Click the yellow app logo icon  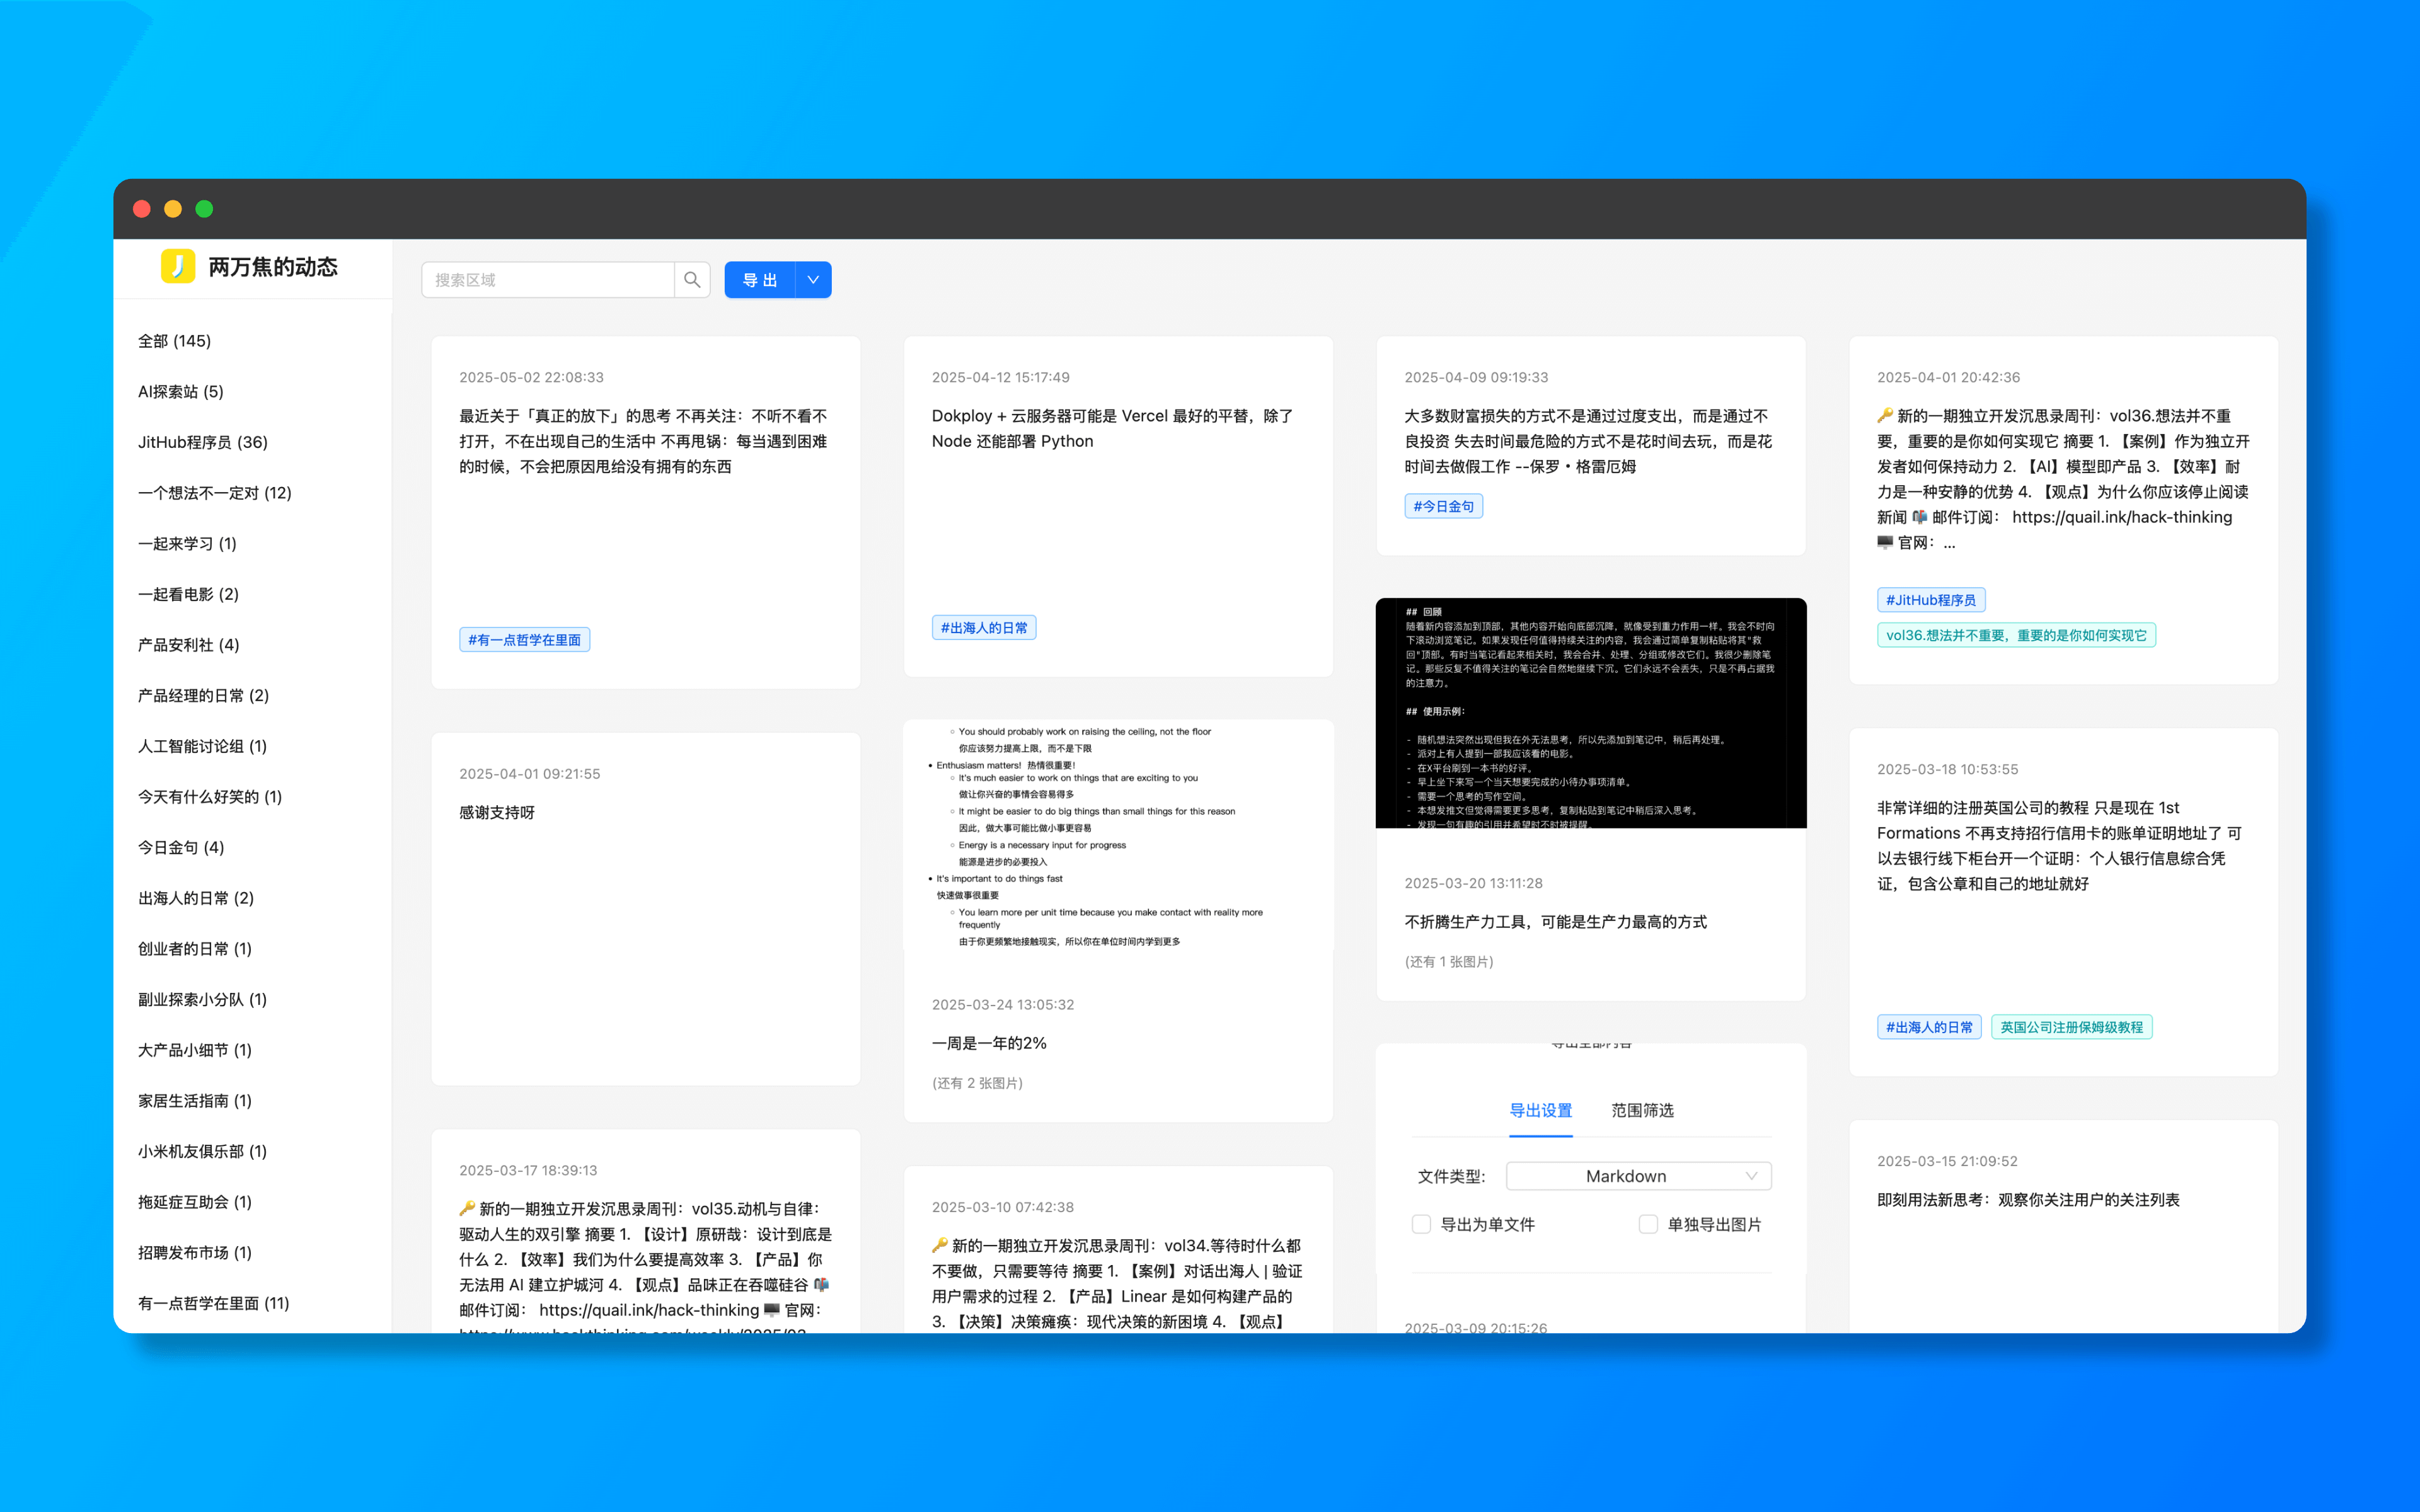[x=178, y=266]
